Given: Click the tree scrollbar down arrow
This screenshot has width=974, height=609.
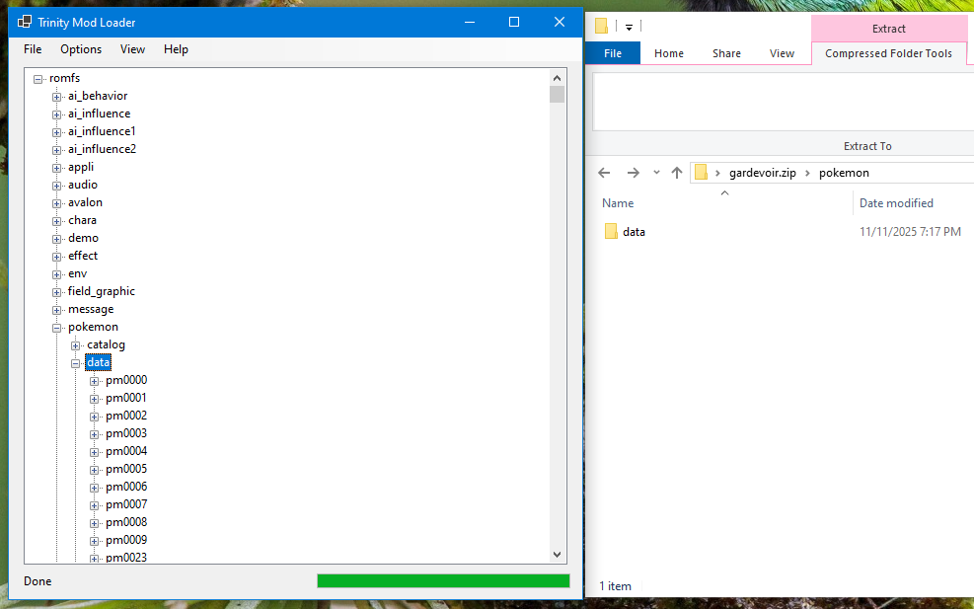Looking at the screenshot, I should pos(557,555).
